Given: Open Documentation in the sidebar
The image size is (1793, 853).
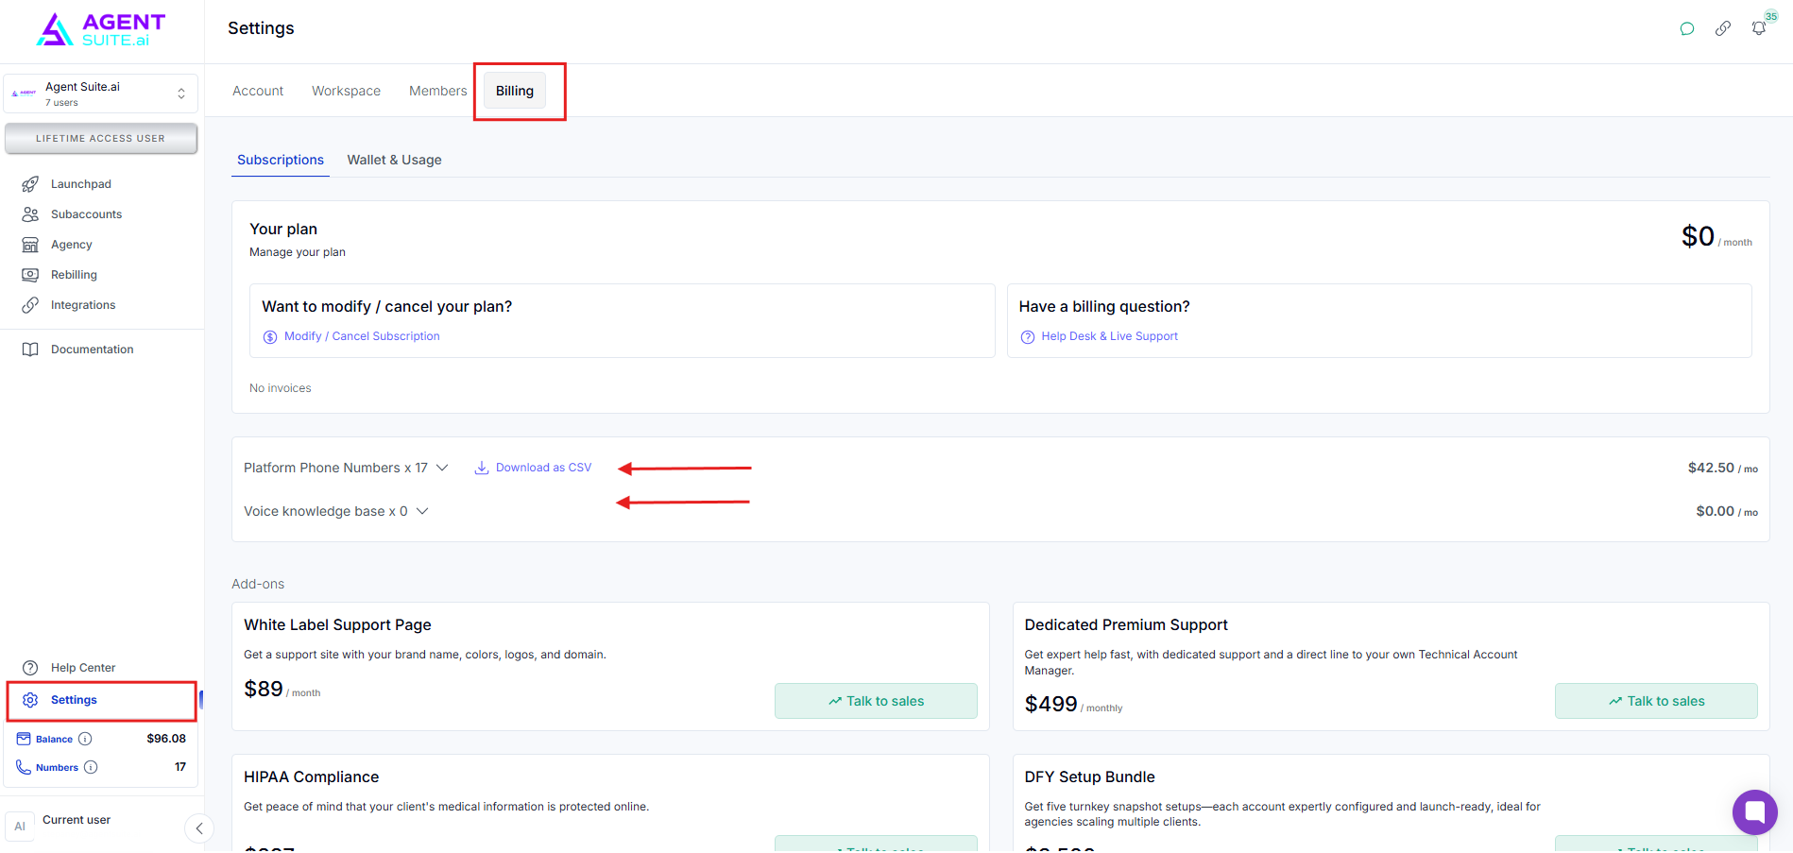Looking at the screenshot, I should point(92,350).
